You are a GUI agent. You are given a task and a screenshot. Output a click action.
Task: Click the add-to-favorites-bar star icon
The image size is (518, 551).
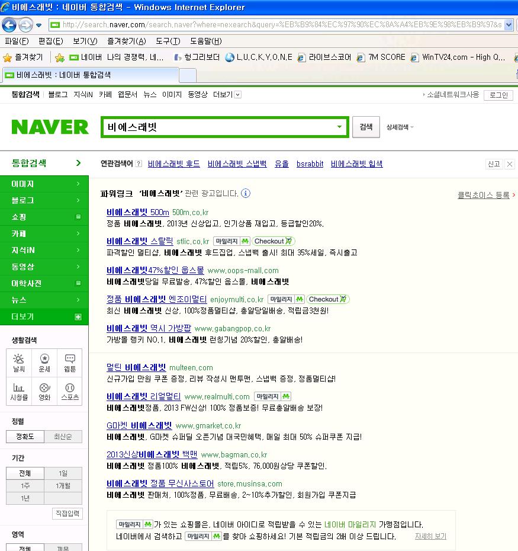[60, 57]
